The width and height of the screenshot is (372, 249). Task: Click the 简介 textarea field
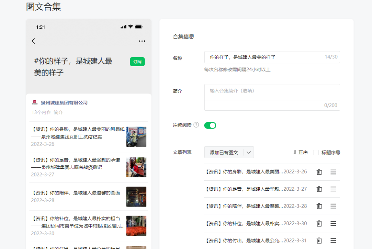pos(272,97)
